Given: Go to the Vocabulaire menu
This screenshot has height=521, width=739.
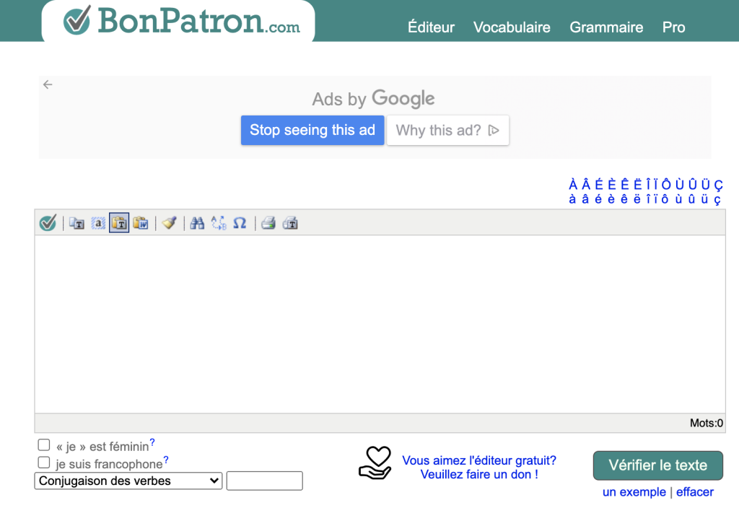Looking at the screenshot, I should [512, 27].
